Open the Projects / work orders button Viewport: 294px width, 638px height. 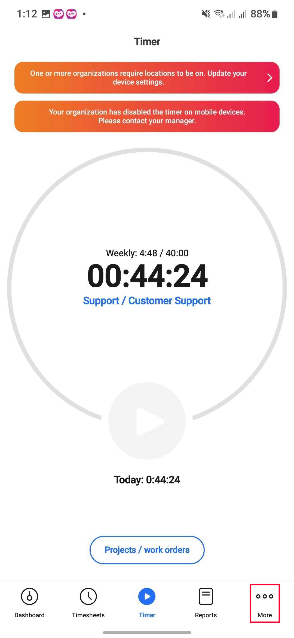coord(147,550)
